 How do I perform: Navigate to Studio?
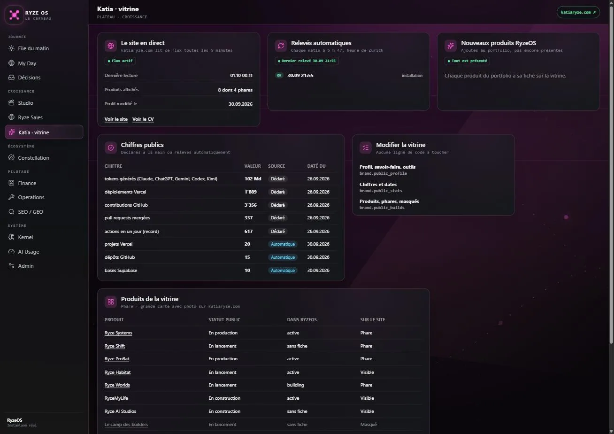tap(44, 103)
